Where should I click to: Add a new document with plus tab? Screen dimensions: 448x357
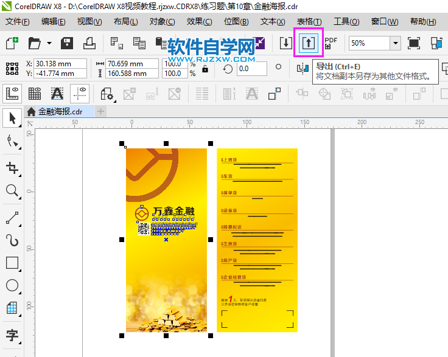click(101, 111)
